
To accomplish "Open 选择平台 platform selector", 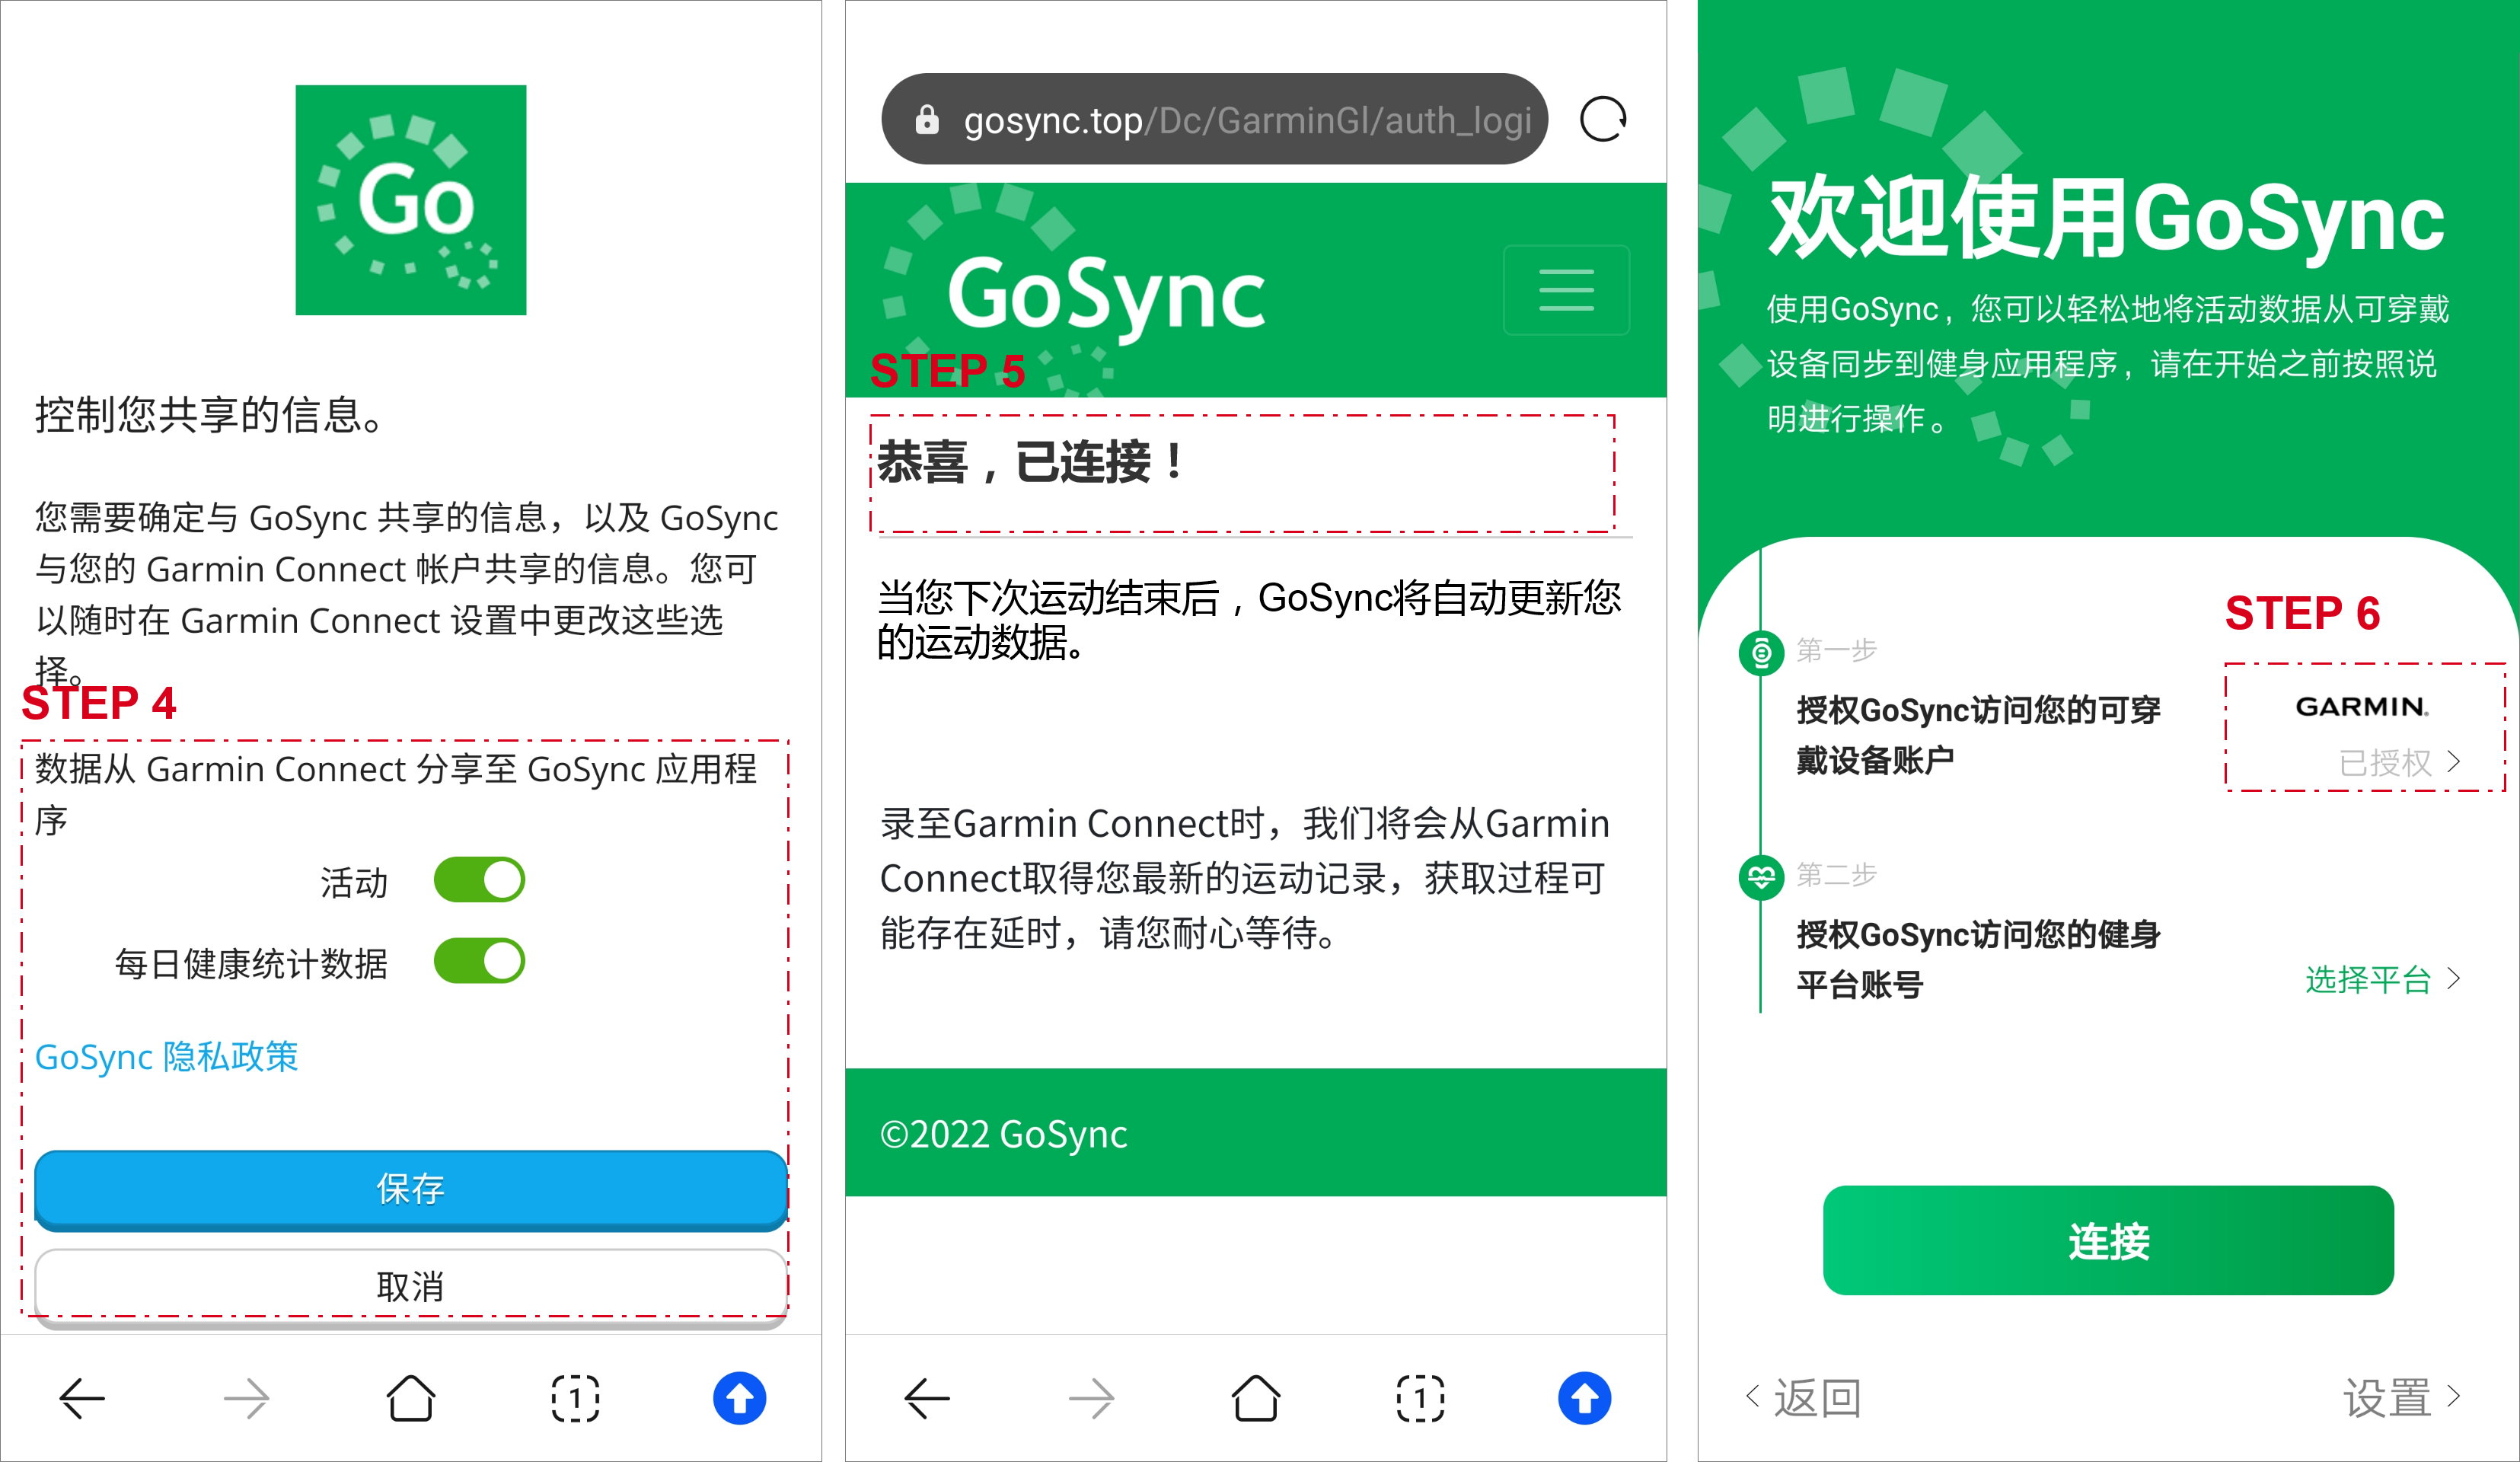I will coord(2383,979).
